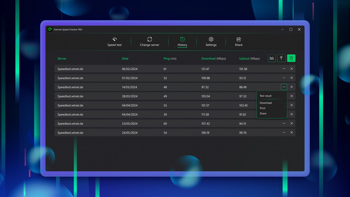This screenshot has height=197, width=350.
Task: Close the Internet Speed Checker PRO window
Action: (299, 29)
